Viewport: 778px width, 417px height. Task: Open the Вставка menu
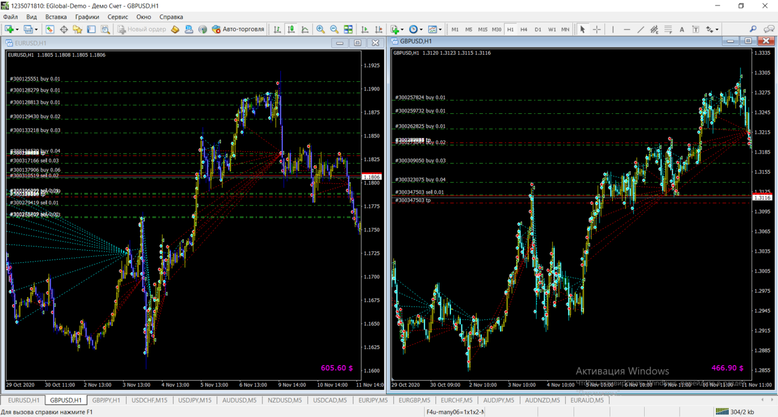[56, 17]
